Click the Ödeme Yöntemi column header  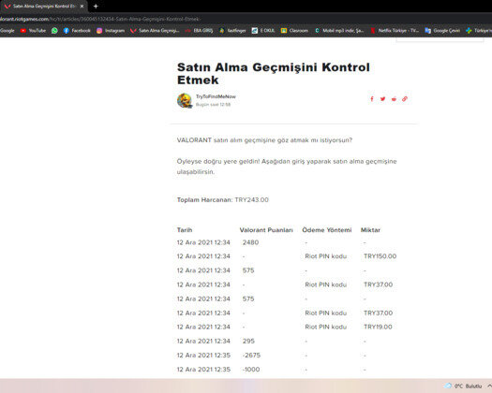pos(327,230)
